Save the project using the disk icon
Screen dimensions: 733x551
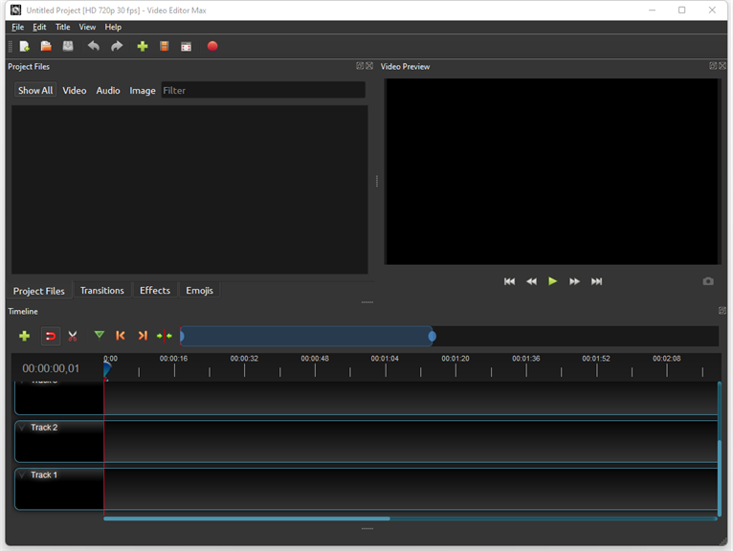[68, 46]
